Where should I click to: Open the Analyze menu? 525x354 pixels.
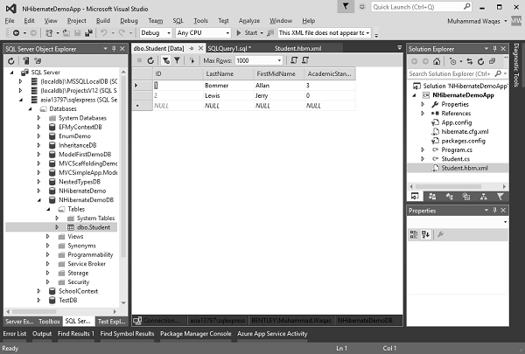pyautogui.click(x=249, y=21)
